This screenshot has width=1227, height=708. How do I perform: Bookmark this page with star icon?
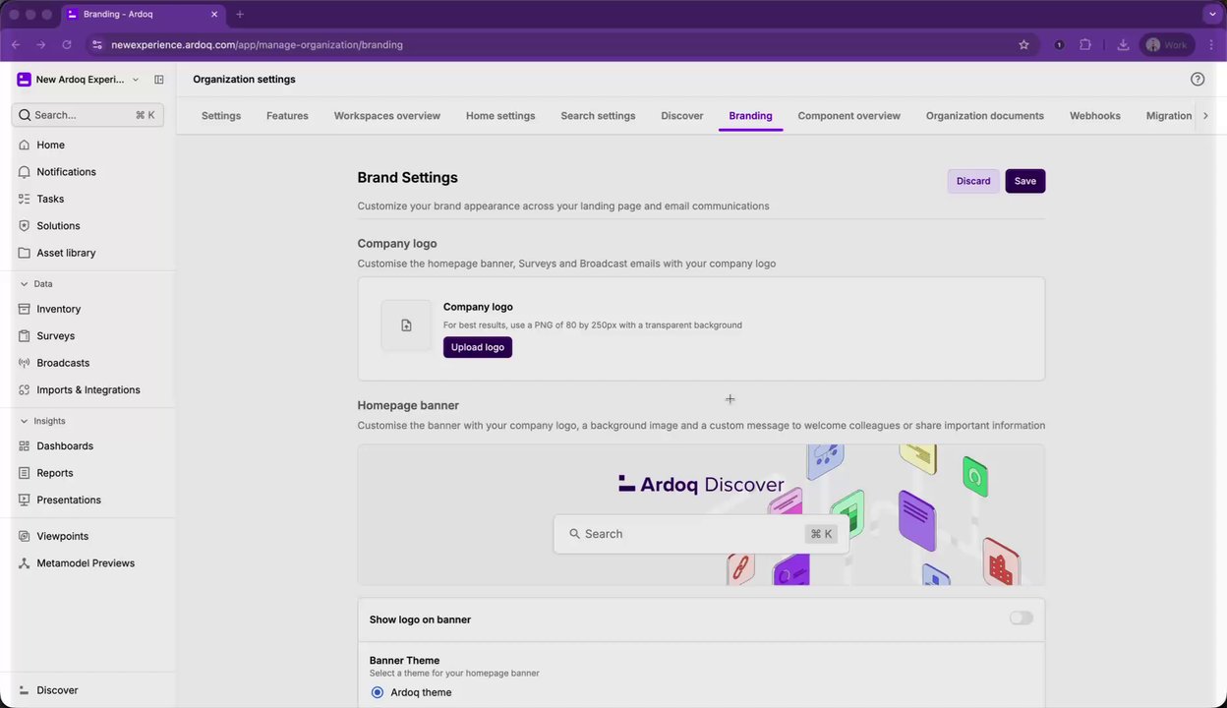tap(1023, 45)
